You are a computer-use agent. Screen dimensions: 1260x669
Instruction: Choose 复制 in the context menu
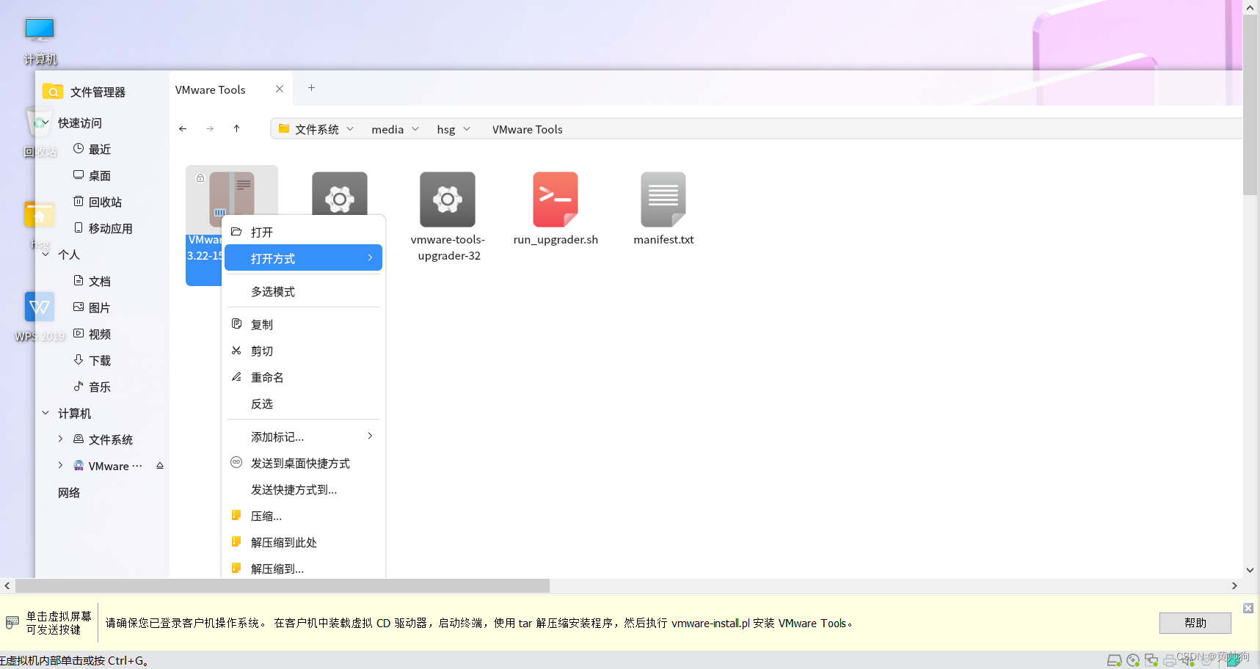(303, 324)
